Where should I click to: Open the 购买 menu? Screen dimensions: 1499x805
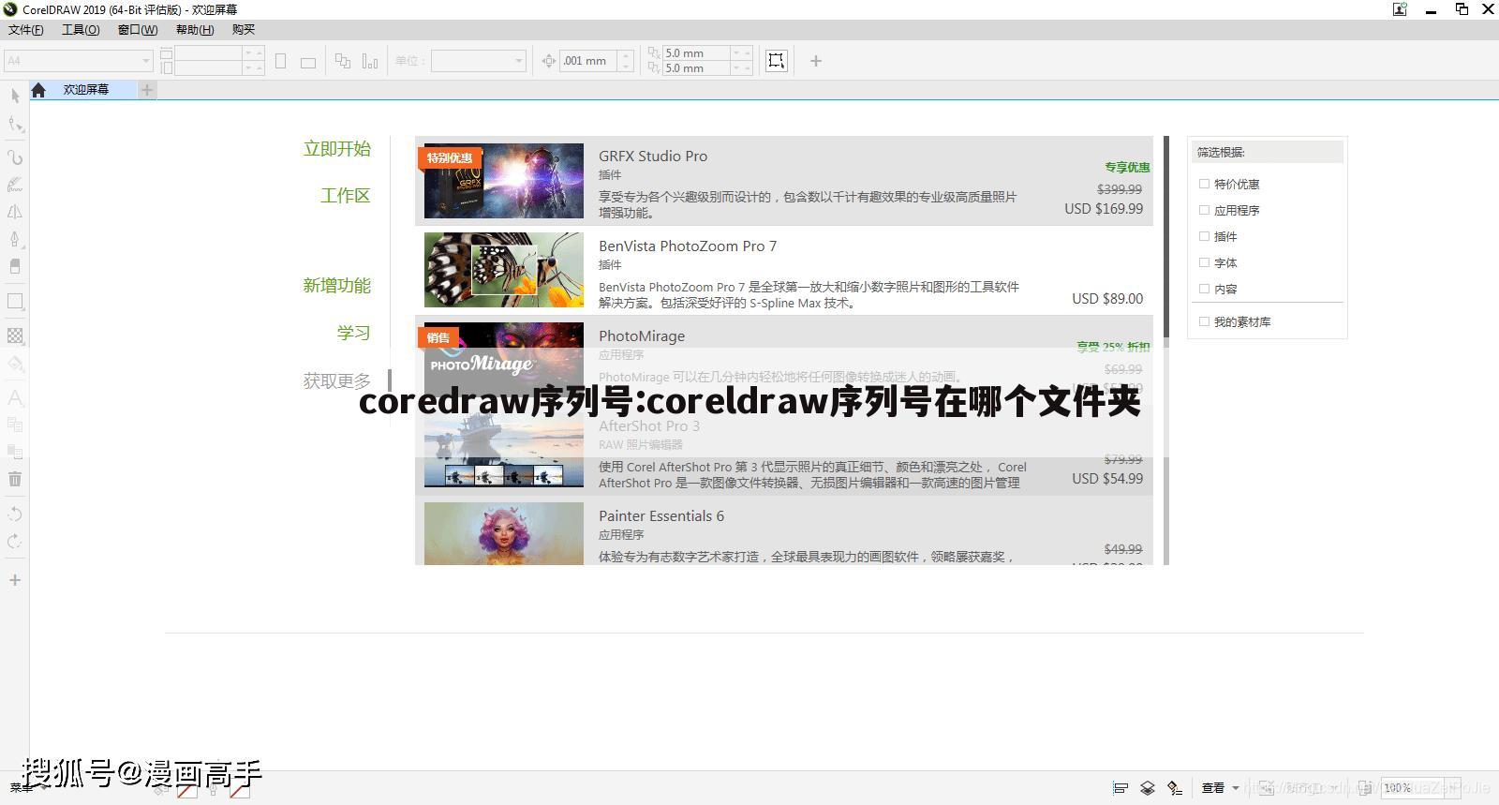(x=244, y=30)
